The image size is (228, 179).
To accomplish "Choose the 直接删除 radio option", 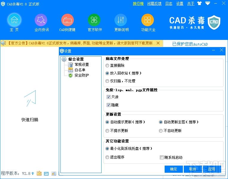I will tap(107, 66).
